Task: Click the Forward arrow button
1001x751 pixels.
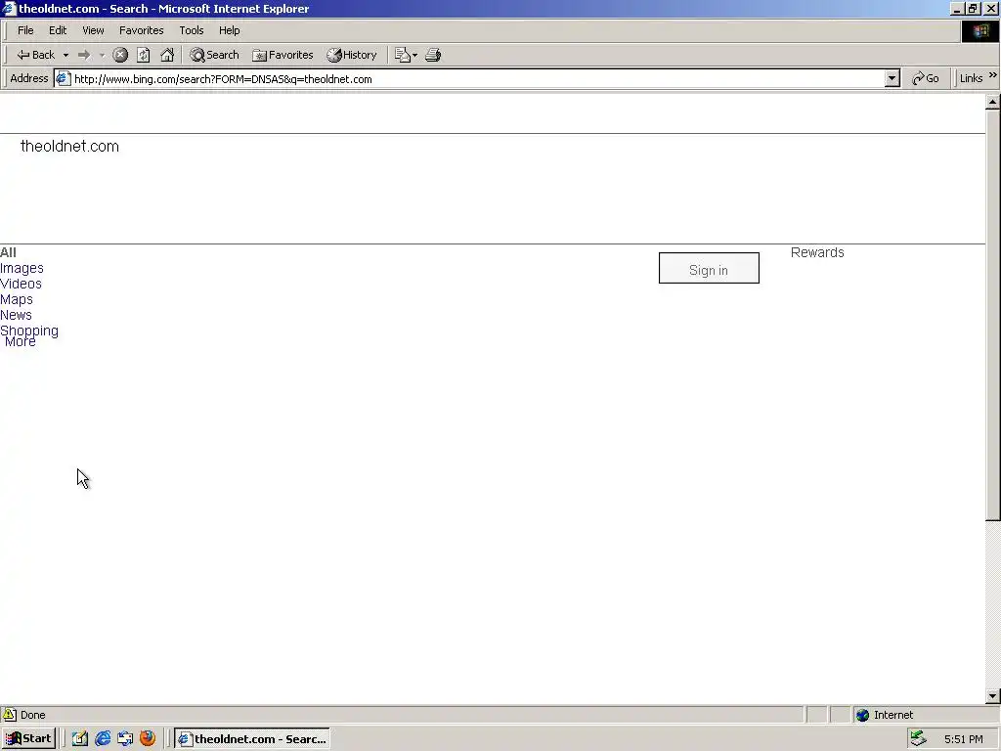Action: [84, 55]
